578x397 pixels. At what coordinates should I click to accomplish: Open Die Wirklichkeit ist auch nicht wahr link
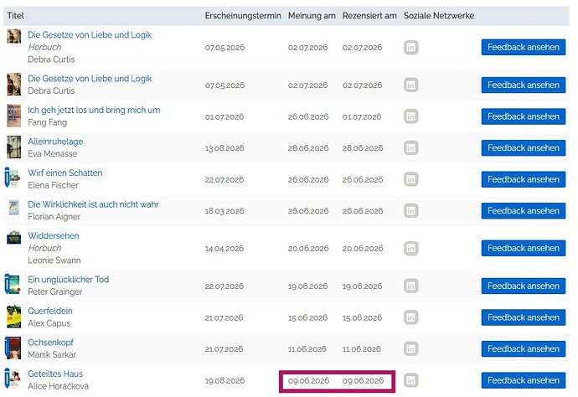coord(93,204)
